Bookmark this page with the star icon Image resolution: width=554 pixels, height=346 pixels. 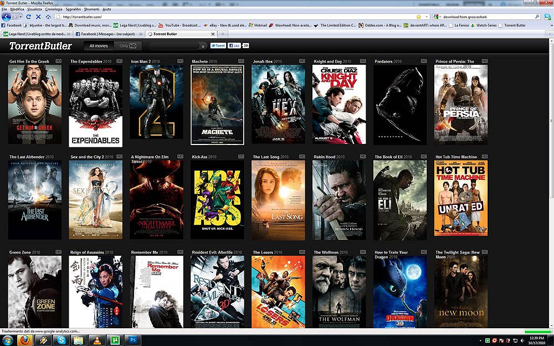pos(419,17)
